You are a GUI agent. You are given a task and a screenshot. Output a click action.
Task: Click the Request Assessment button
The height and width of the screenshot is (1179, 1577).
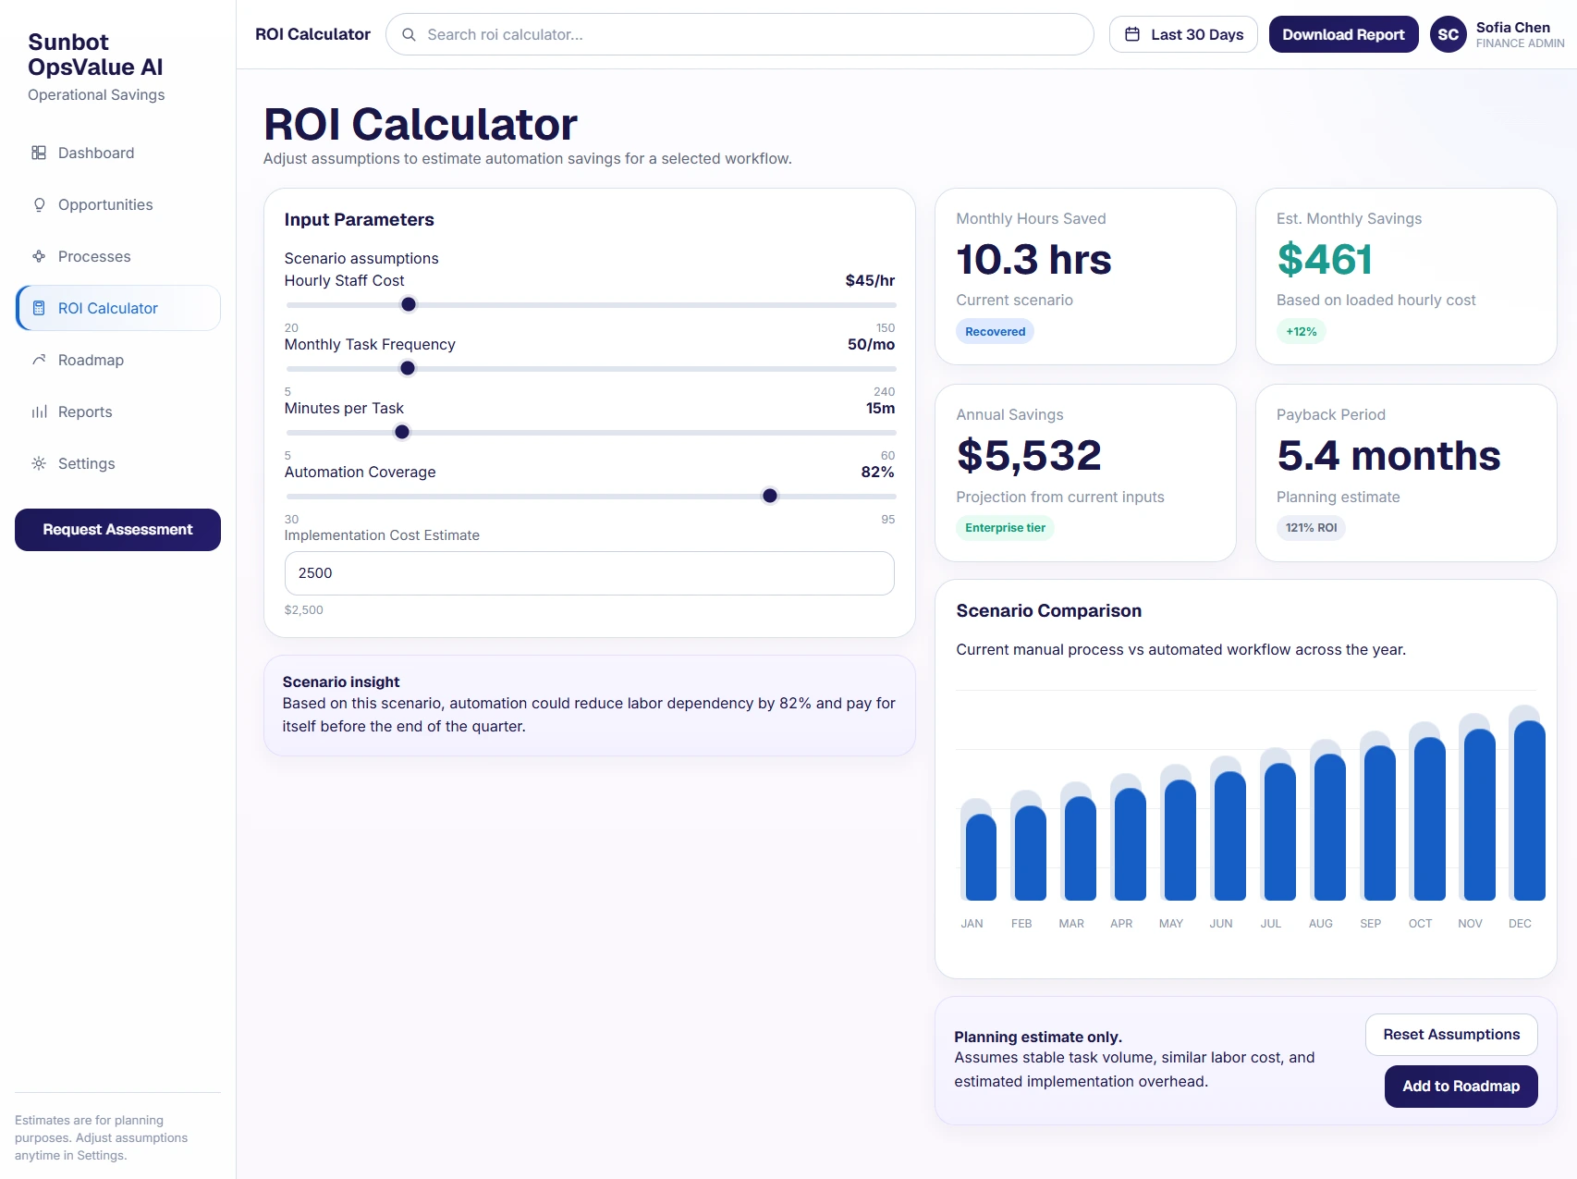pos(118,530)
